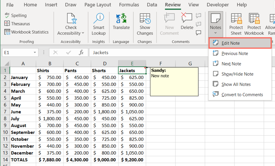
Task: Click Protect Sheet
Action: click(x=236, y=24)
